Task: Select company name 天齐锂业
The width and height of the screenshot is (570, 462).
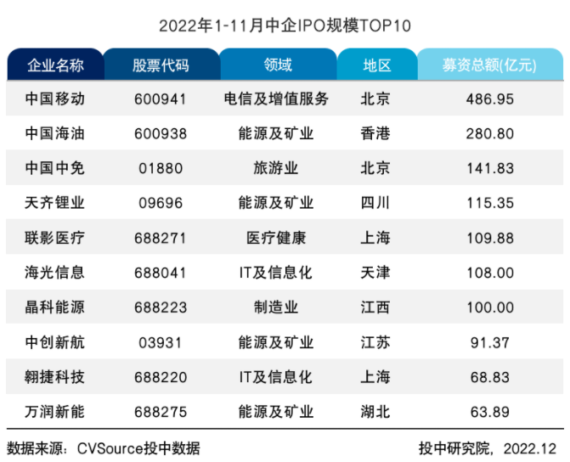Action: tap(55, 202)
